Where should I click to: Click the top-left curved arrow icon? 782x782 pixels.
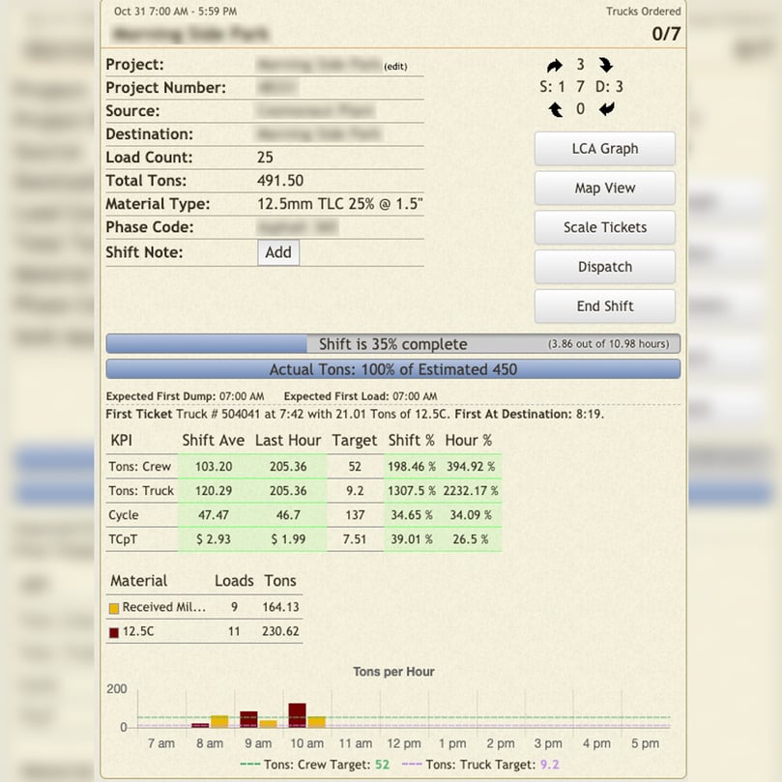click(x=555, y=66)
